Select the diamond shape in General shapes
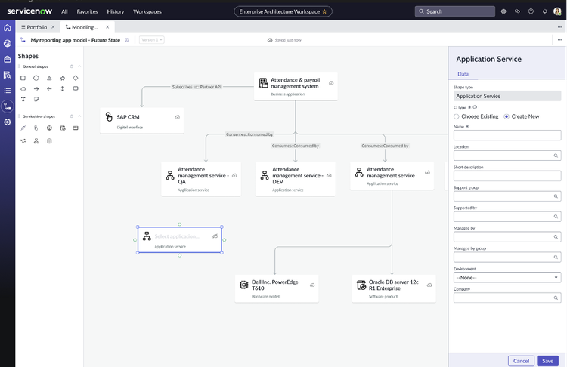The image size is (567, 367). click(76, 78)
